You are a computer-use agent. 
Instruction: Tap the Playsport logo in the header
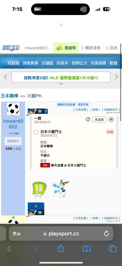click(11, 48)
